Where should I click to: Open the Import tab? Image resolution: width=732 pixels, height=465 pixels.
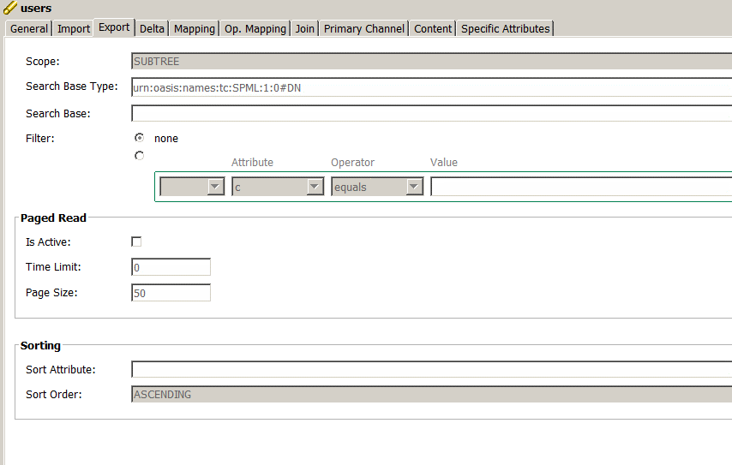click(74, 28)
